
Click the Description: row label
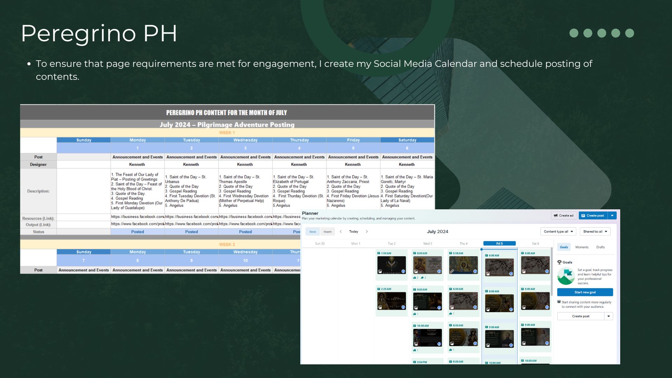38,191
